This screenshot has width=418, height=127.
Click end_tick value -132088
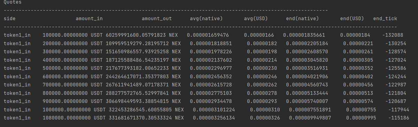[x=393, y=35]
